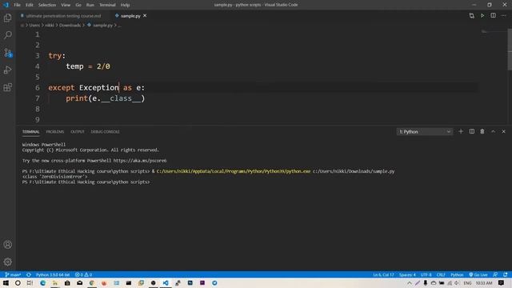Click the Open Changes icon in editor toolbar
Screen dimensions: 512x288
[471, 16]
